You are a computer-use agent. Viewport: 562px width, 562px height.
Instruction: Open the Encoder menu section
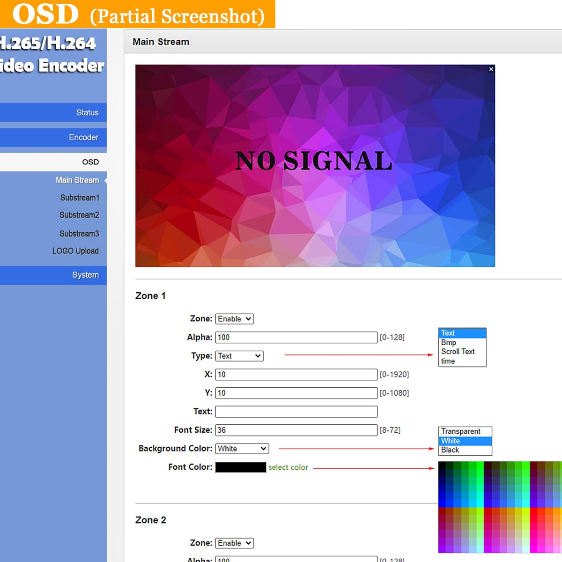click(83, 137)
